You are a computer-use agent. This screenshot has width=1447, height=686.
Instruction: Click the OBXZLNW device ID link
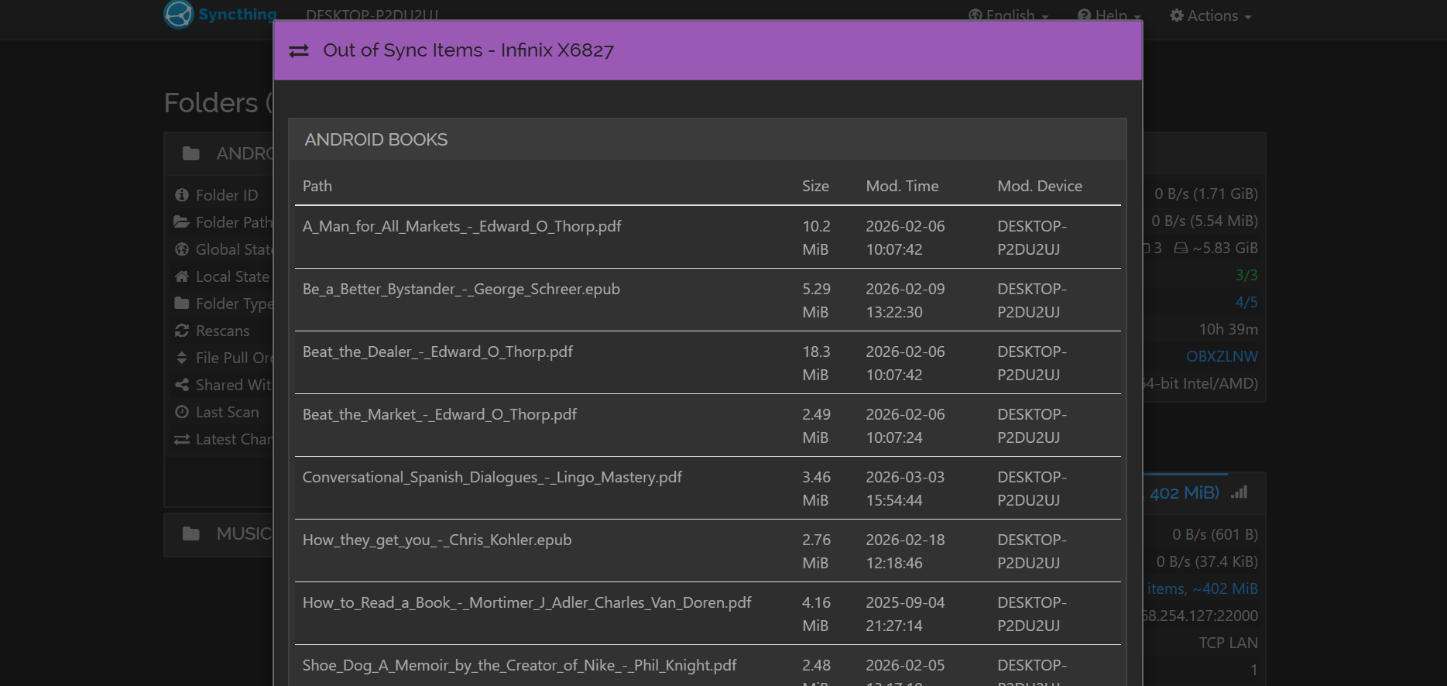pyautogui.click(x=1222, y=356)
